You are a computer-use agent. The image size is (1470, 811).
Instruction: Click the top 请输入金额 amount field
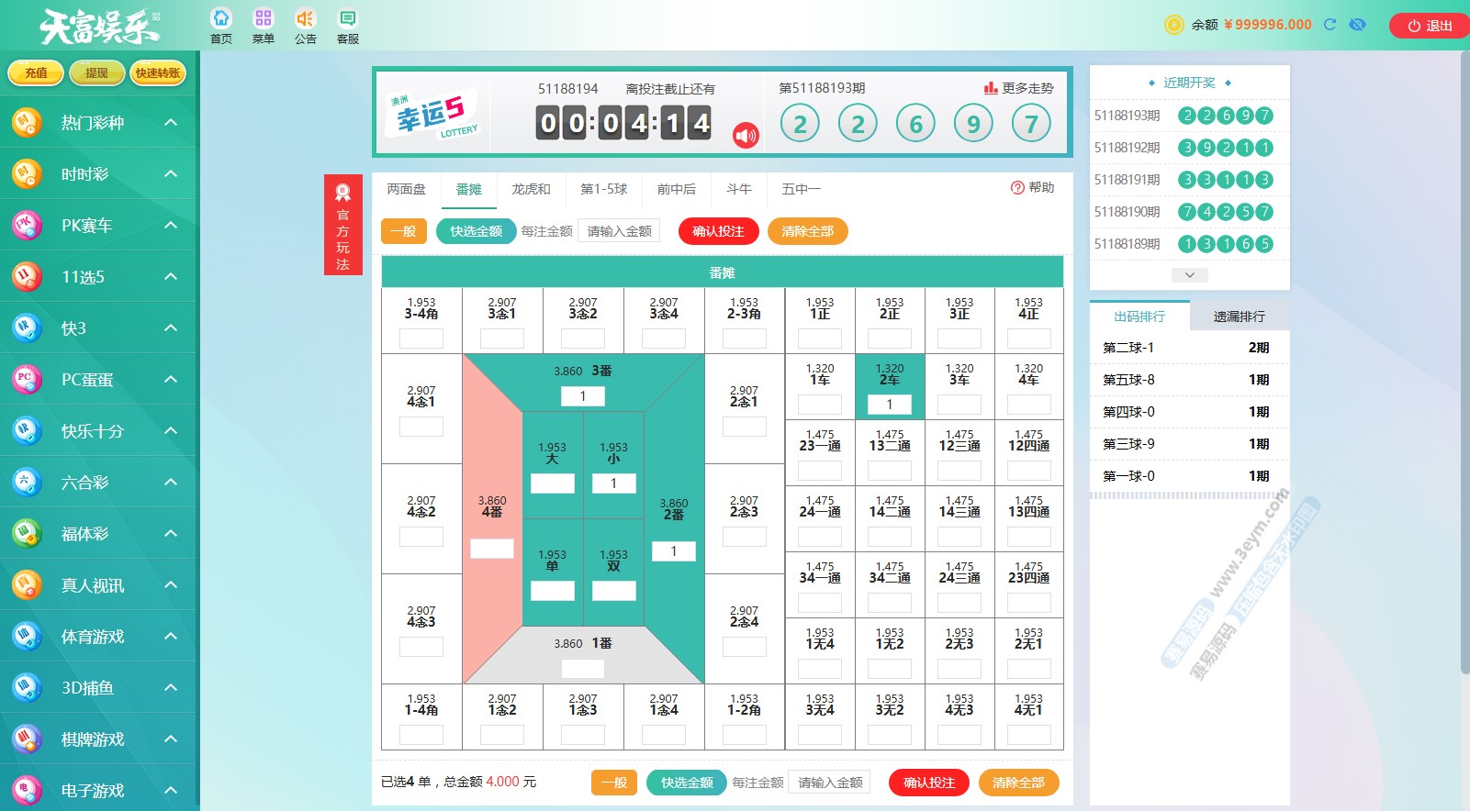pos(619,231)
